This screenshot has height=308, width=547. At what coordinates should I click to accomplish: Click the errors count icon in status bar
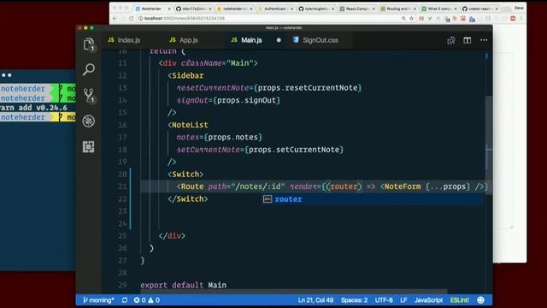tap(139, 300)
